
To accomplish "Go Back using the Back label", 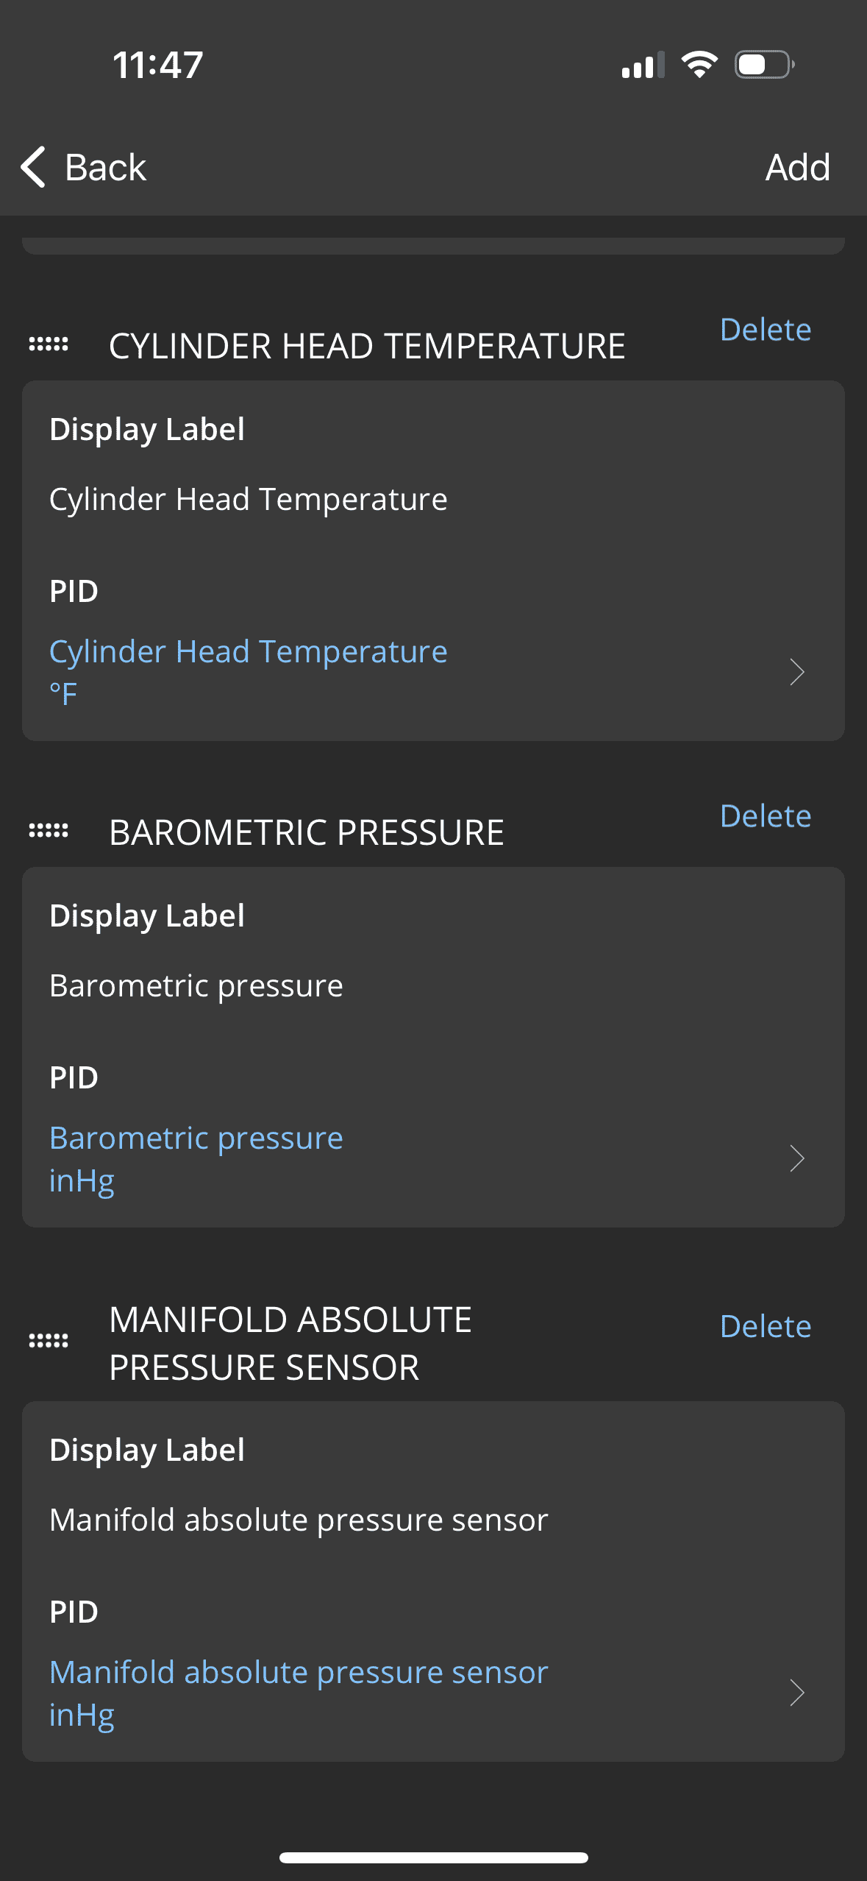I will point(106,167).
